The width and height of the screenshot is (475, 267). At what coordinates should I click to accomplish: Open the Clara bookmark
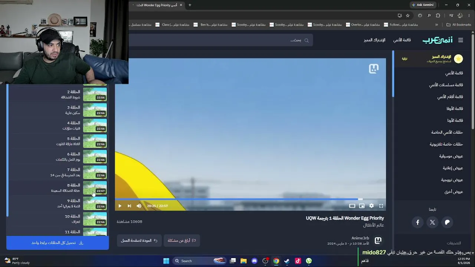tap(173, 25)
